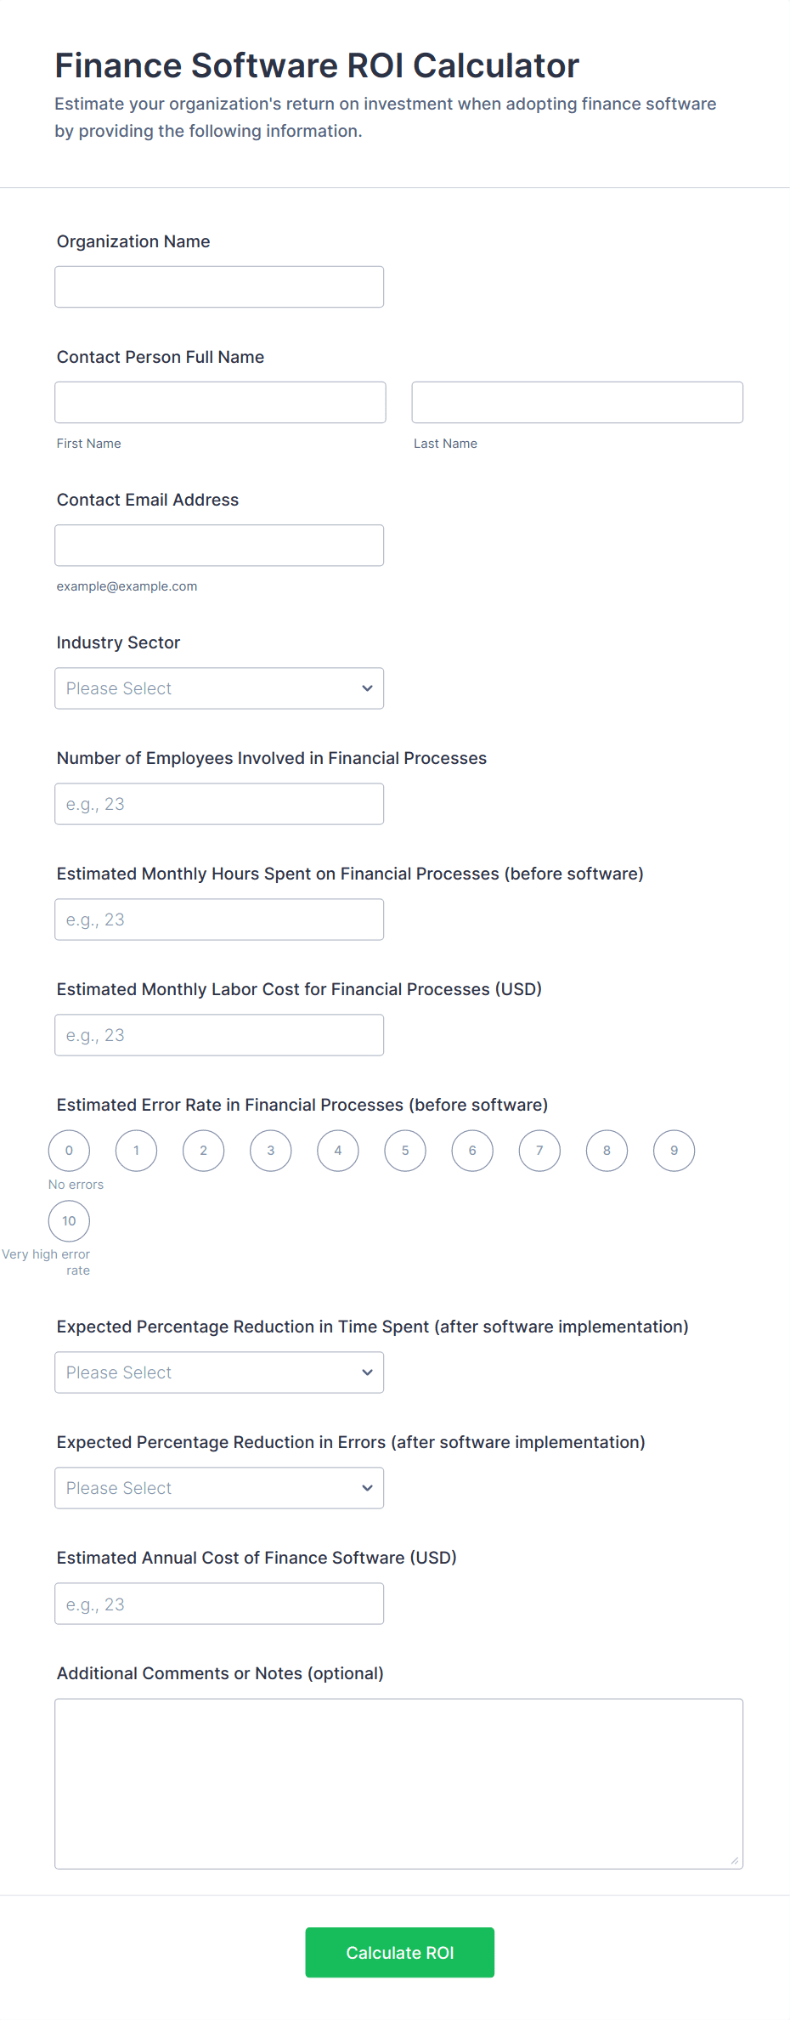The image size is (790, 2020).
Task: Focus the Contact Email Address field
Action: tap(219, 546)
